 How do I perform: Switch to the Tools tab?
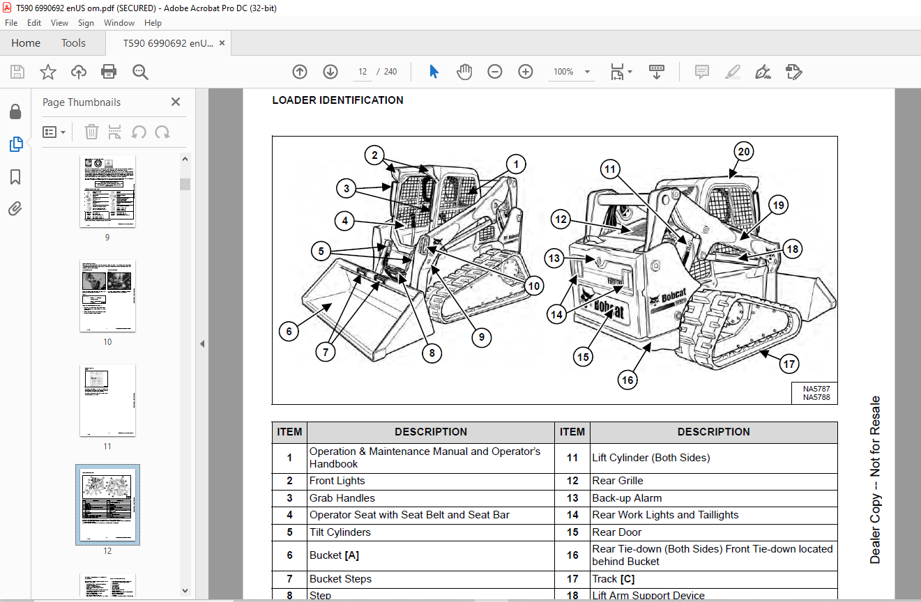pyautogui.click(x=73, y=43)
